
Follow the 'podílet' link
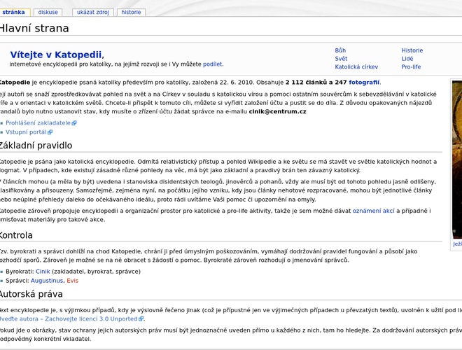[212, 64]
